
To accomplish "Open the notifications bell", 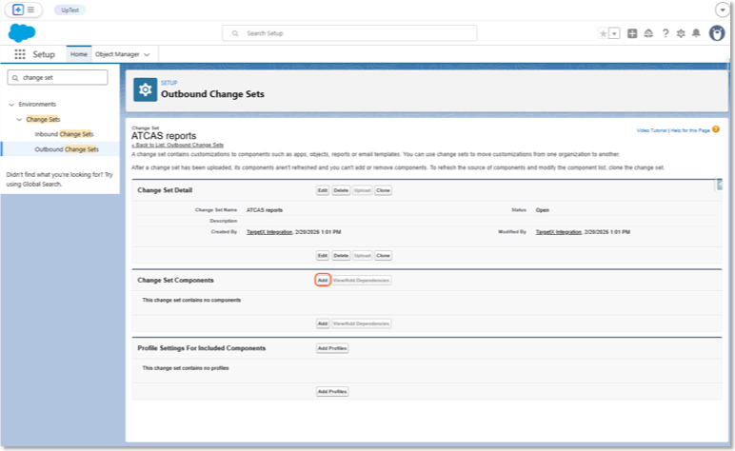I will [x=697, y=33].
